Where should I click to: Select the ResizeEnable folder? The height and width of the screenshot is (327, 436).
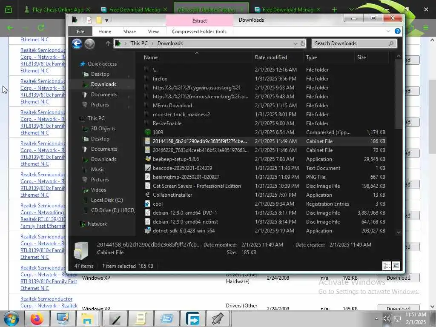pos(167,123)
